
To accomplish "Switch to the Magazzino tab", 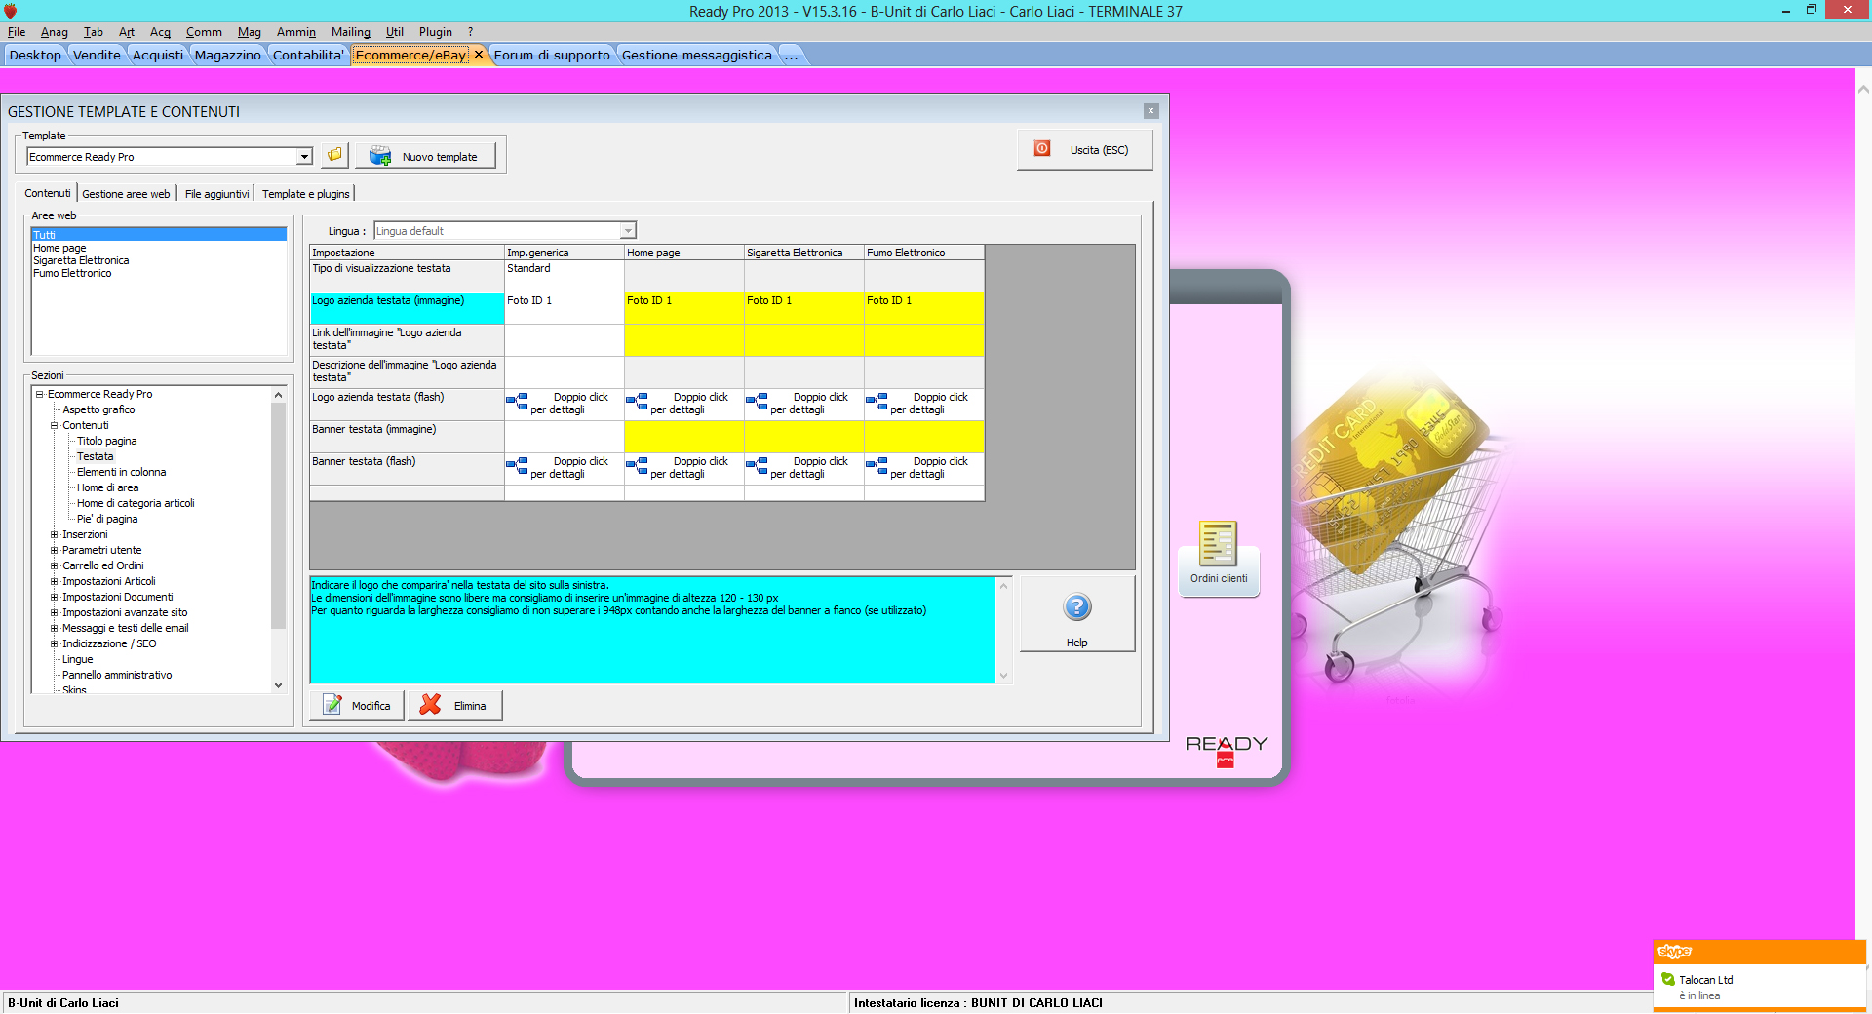I will click(x=227, y=55).
